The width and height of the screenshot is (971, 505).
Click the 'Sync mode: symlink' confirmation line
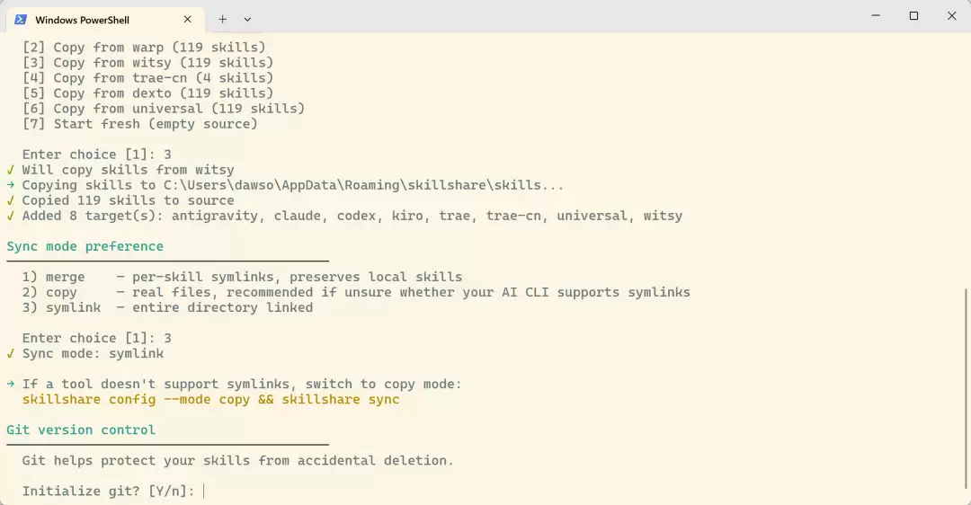point(85,353)
